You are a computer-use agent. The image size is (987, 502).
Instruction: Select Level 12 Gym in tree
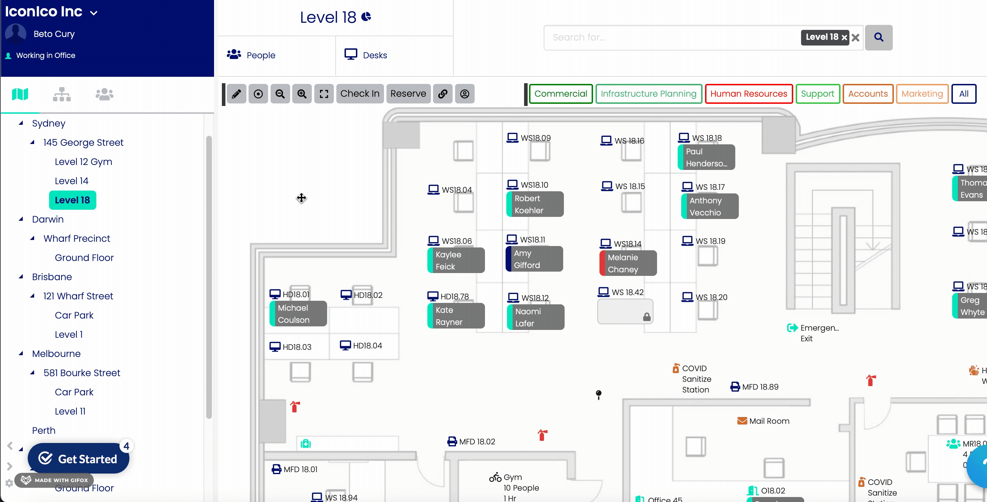(83, 161)
